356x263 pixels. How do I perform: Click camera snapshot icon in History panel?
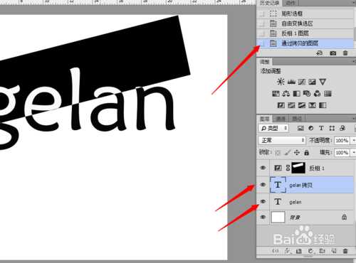333,53
